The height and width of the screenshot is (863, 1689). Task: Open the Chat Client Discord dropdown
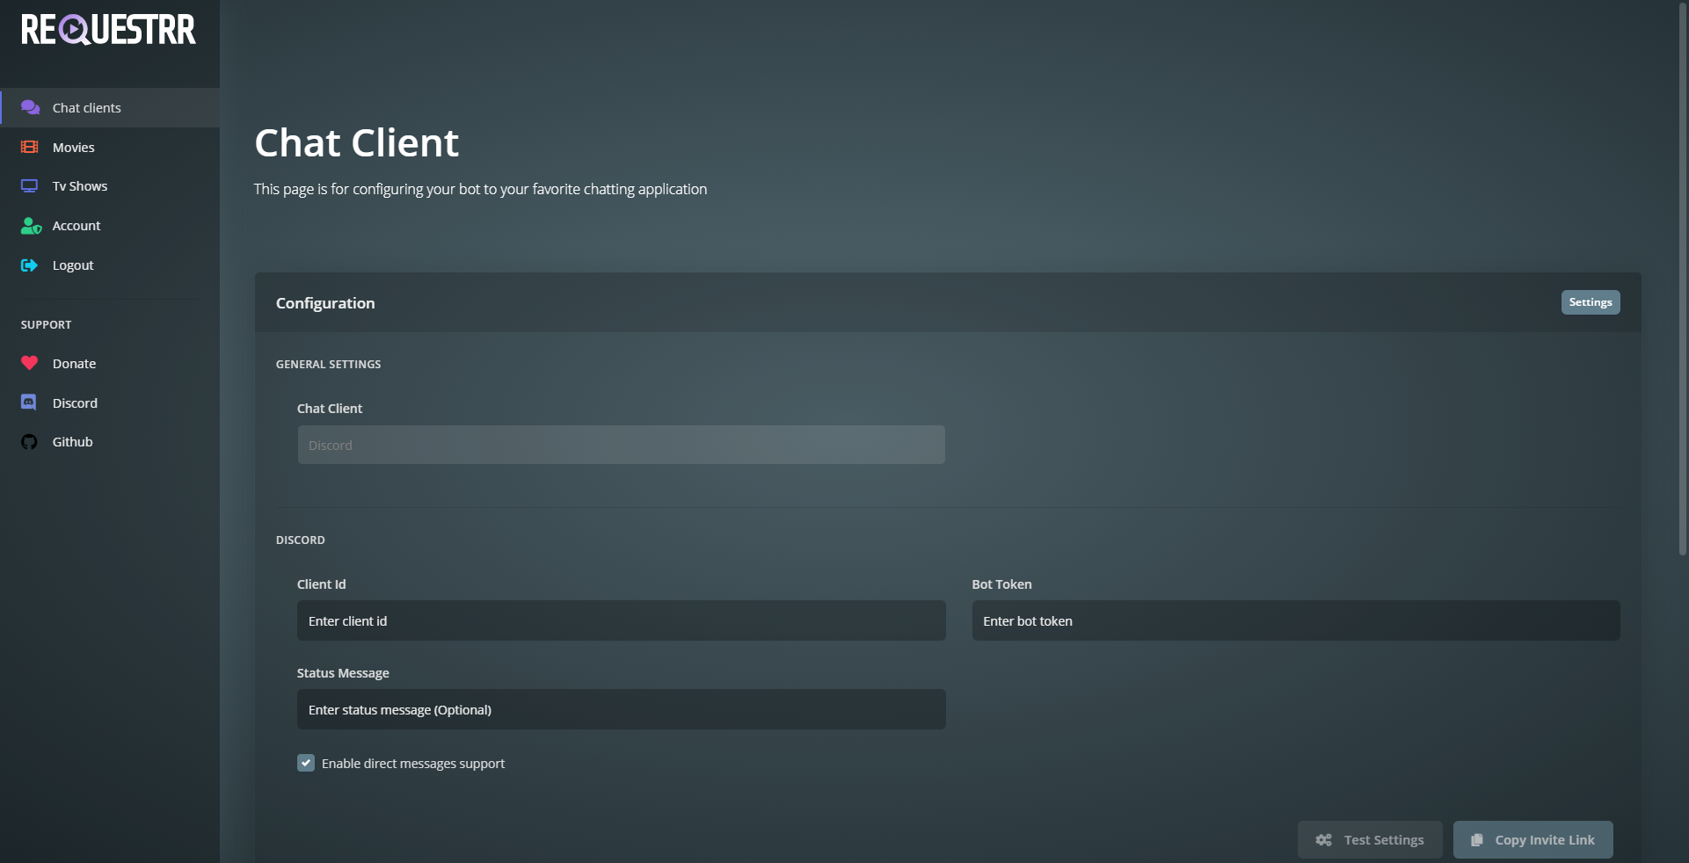[x=621, y=445]
